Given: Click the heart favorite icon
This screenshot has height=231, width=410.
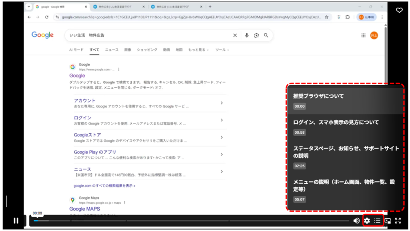Looking at the screenshot, I should tap(399, 10).
